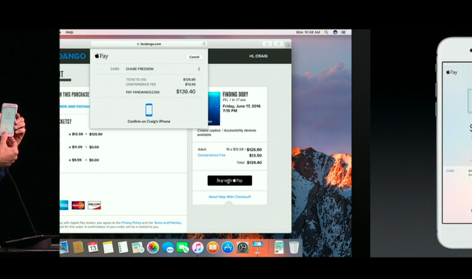This screenshot has height=279, width=472.
Task: Reload the fandango.com page
Action: (204, 44)
